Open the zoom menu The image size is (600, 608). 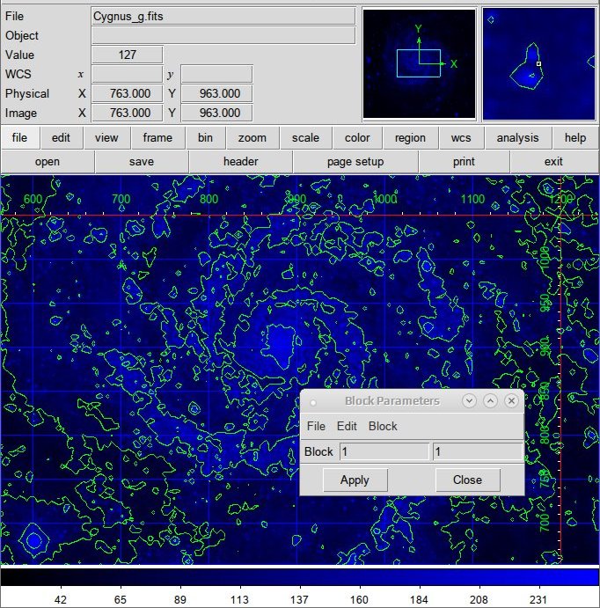point(252,137)
